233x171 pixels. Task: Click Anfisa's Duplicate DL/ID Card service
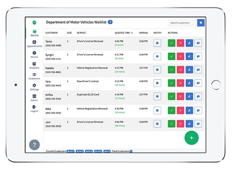coord(88,94)
